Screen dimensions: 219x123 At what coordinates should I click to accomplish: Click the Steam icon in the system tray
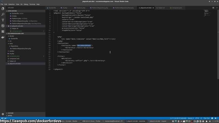tap(200, 121)
